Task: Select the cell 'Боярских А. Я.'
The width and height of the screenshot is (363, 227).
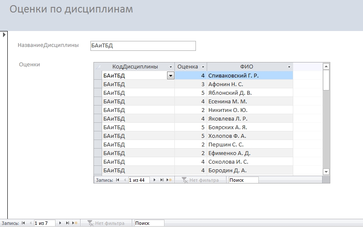Action: click(x=250, y=127)
